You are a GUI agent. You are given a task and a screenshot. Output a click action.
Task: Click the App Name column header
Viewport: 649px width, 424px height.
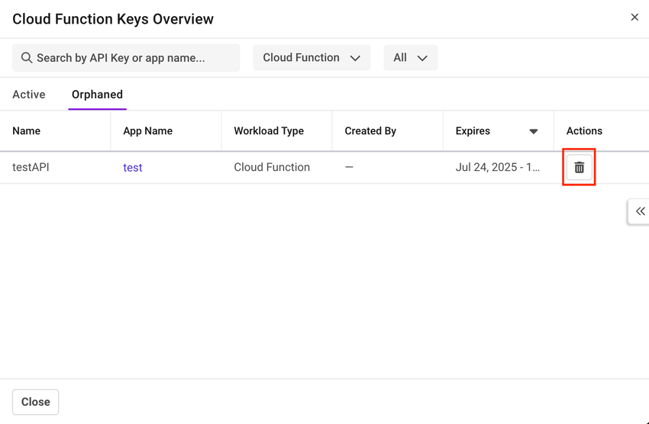[x=147, y=131]
